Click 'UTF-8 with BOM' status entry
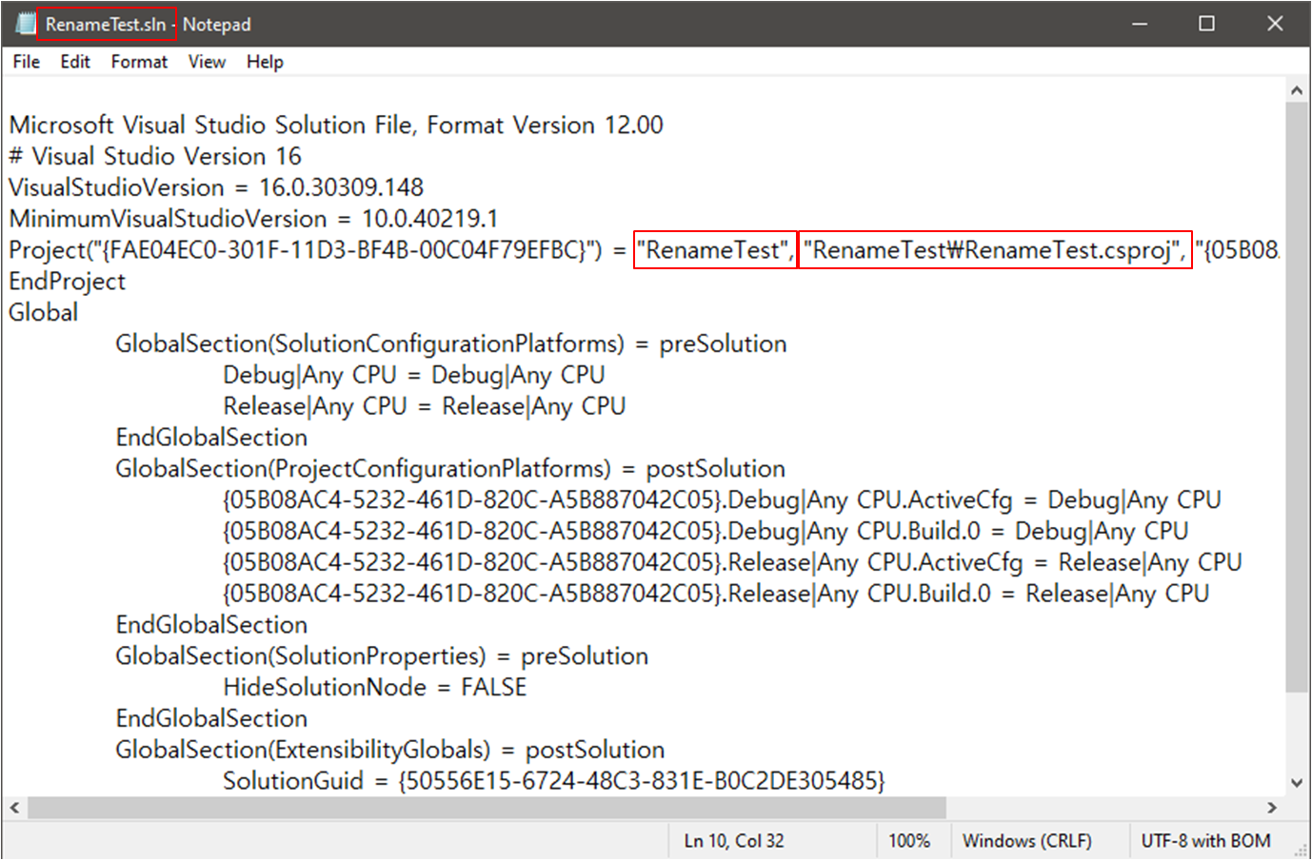Image resolution: width=1312 pixels, height=860 pixels. pyautogui.click(x=1205, y=841)
